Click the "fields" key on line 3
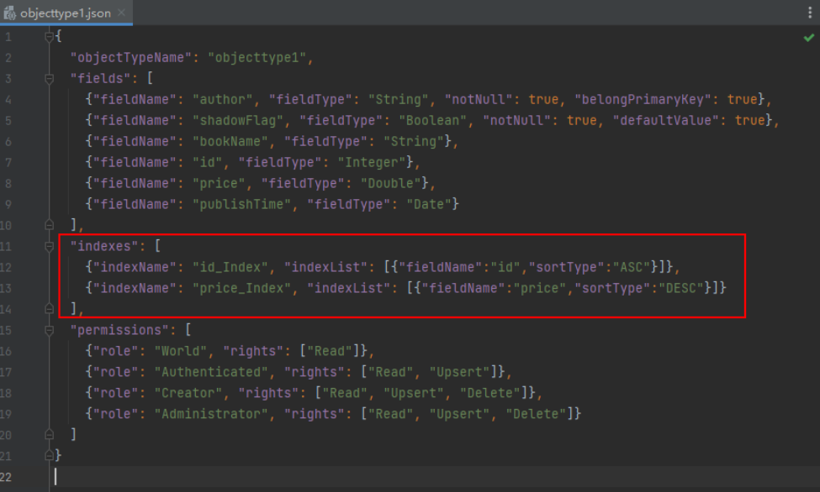Image resolution: width=820 pixels, height=492 pixels. (100, 78)
